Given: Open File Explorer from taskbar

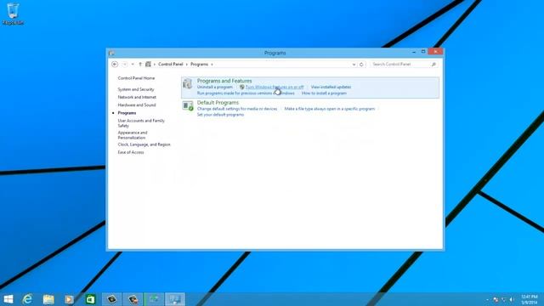Looking at the screenshot, I should [x=48, y=299].
